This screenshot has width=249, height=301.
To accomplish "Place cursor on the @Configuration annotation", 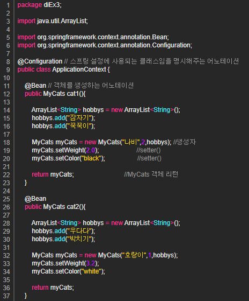I will point(40,61).
